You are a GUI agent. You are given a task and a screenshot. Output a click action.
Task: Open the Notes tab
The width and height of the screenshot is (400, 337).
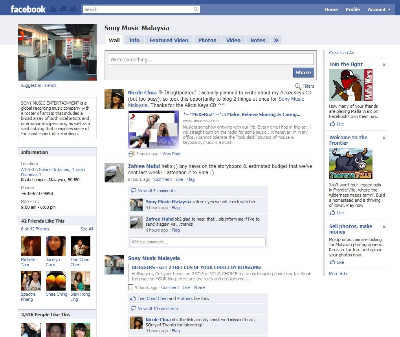click(x=258, y=40)
